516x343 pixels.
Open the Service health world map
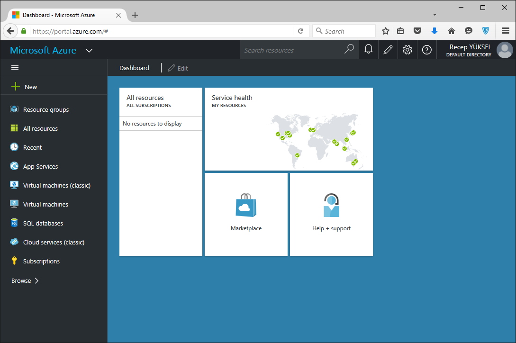[x=317, y=141]
